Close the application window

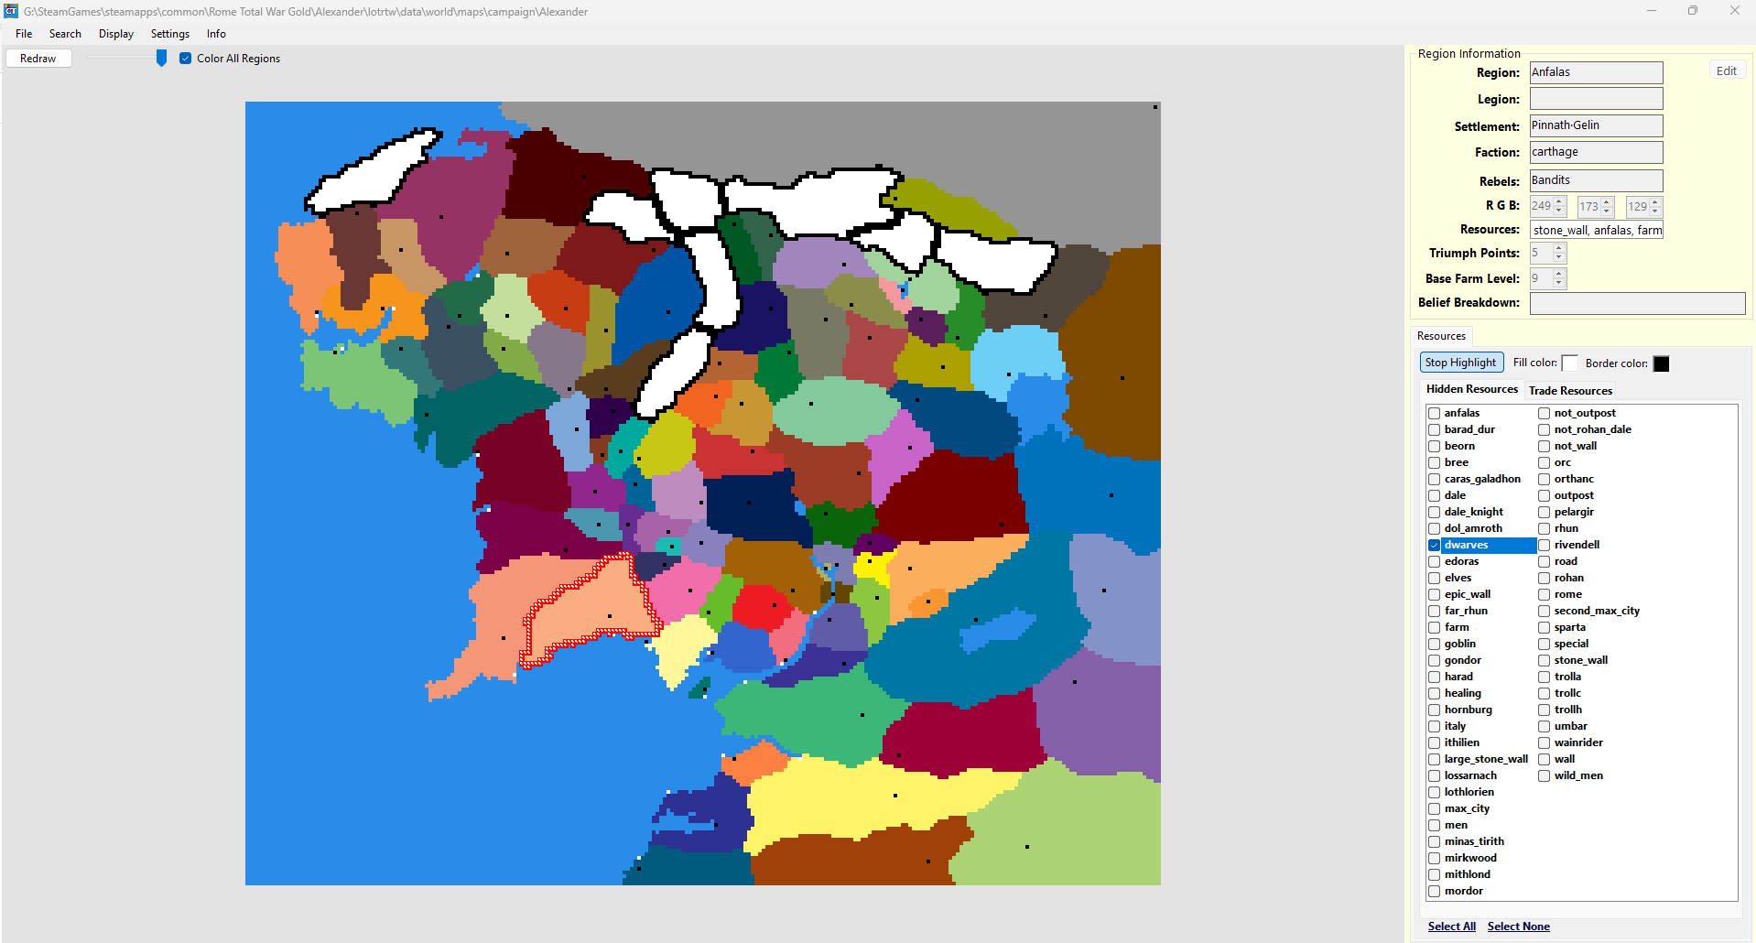pyautogui.click(x=1734, y=11)
